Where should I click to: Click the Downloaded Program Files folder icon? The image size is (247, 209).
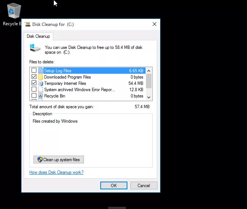(x=40, y=77)
